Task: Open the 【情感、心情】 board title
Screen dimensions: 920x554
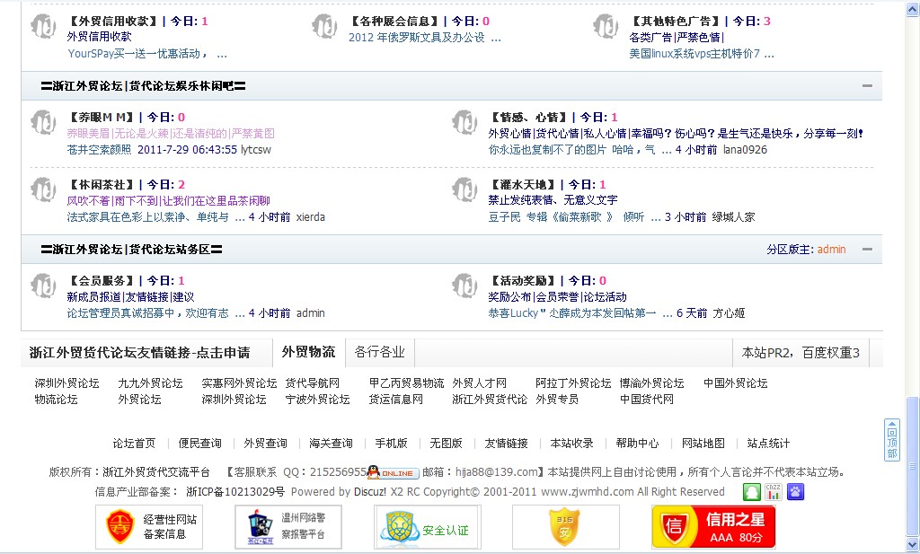Action: (x=528, y=118)
